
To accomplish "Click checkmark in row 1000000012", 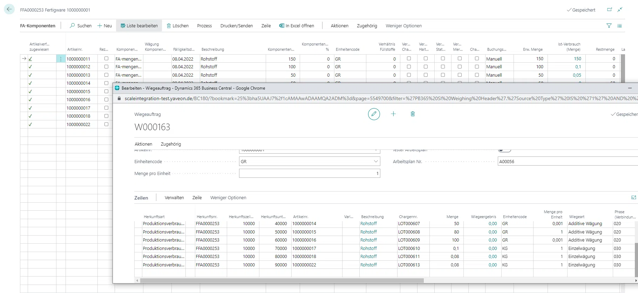I will point(30,67).
